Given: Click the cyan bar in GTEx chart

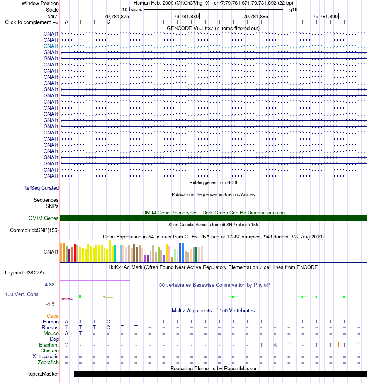Looking at the screenshot, I should [x=116, y=254].
